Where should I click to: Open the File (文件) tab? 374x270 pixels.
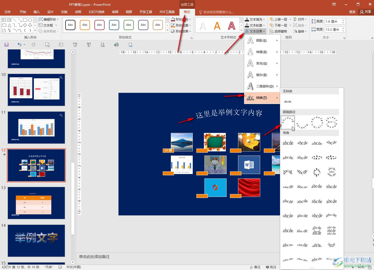[x=8, y=12]
